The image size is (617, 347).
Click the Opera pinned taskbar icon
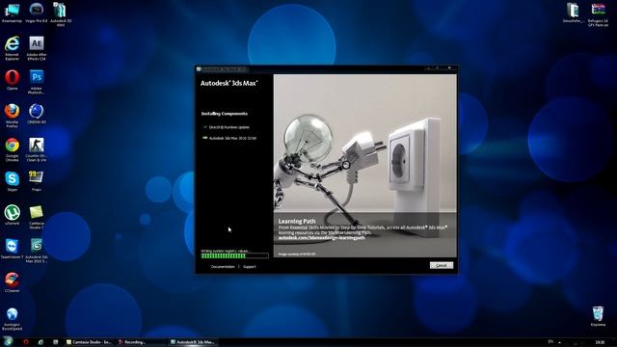[26, 342]
